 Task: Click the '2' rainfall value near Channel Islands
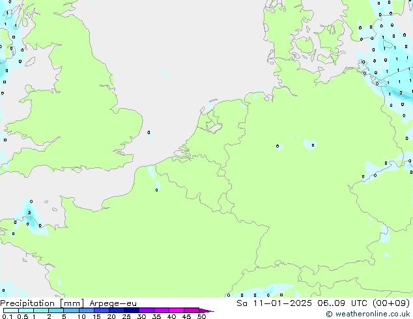pos(29,212)
